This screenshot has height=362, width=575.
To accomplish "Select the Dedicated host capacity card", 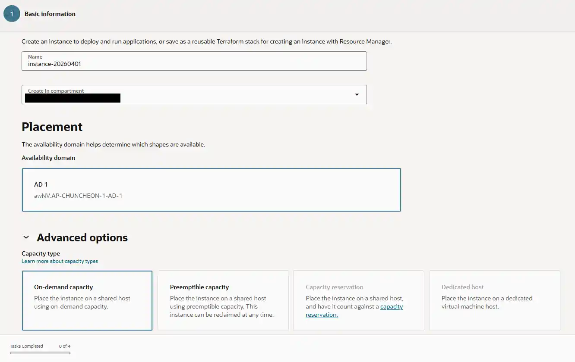I will coord(494,300).
